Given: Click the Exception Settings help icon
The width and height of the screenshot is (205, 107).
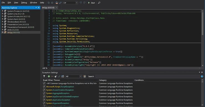Looking at the screenshot, I should [202, 76].
